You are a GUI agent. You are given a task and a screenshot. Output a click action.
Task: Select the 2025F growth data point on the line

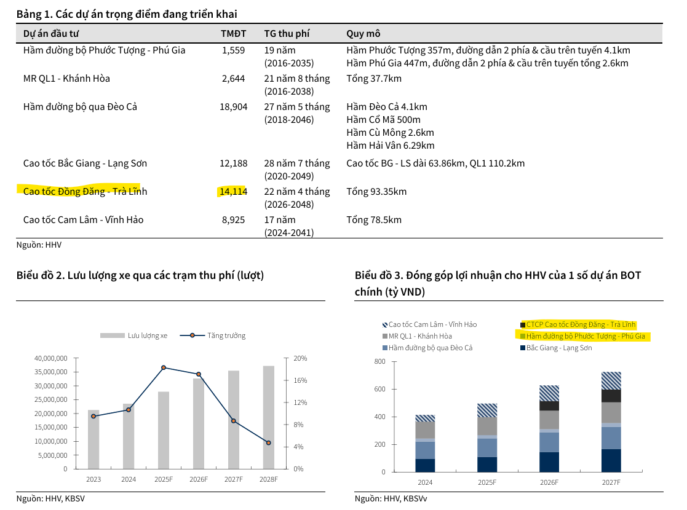164,367
